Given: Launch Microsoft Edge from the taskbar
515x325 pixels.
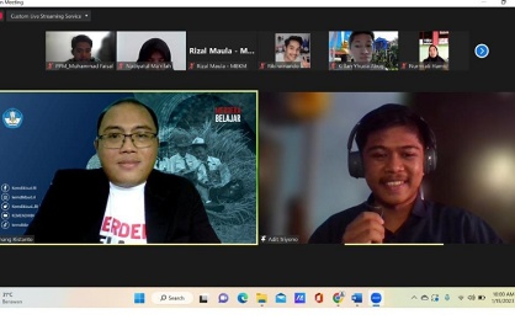Looking at the screenshot, I should 242,298.
